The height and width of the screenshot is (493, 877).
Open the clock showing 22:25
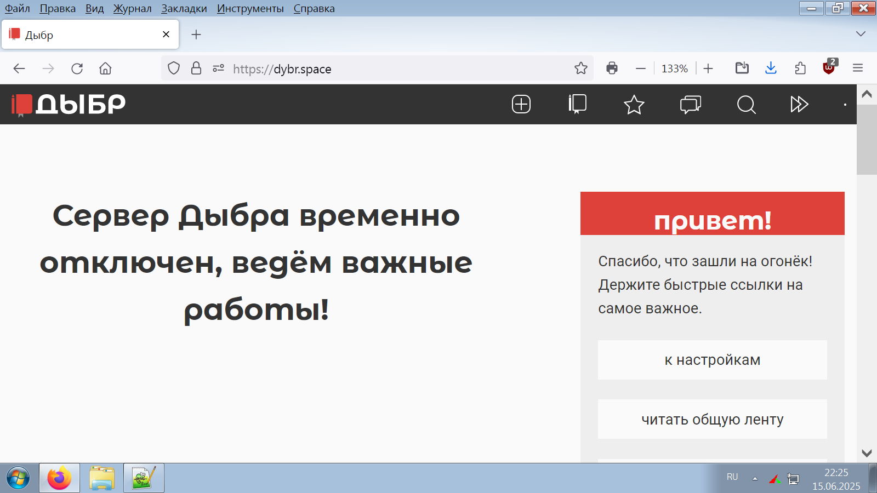point(836,479)
